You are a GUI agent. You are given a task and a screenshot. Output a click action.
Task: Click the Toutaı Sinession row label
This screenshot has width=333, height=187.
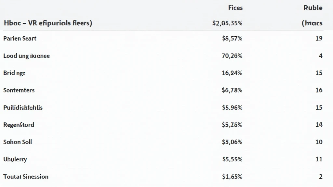(26, 177)
